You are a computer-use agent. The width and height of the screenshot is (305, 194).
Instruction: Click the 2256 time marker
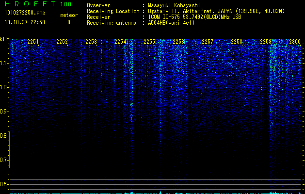tap(178, 42)
